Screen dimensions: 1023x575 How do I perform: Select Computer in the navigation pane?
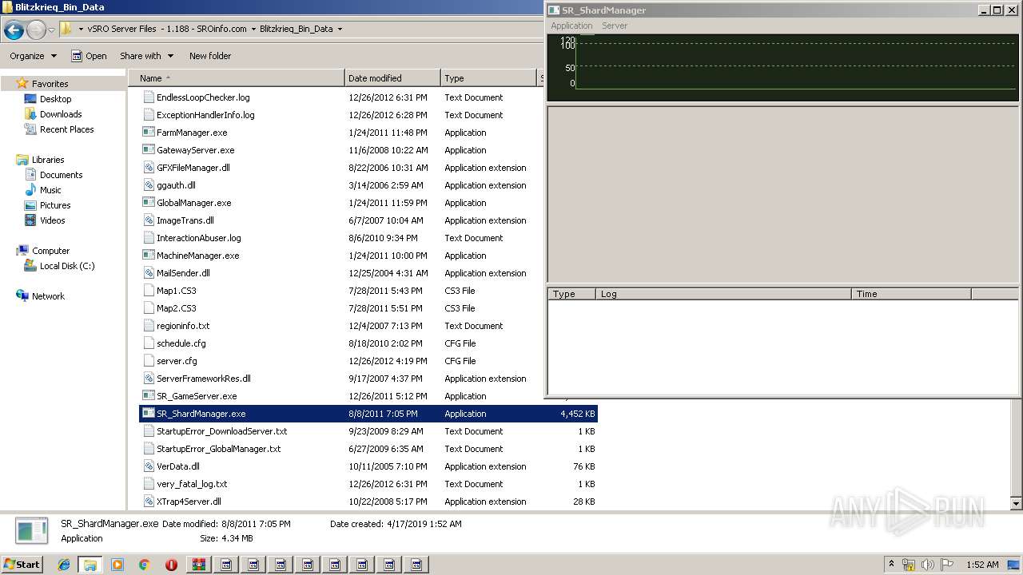[x=50, y=251]
